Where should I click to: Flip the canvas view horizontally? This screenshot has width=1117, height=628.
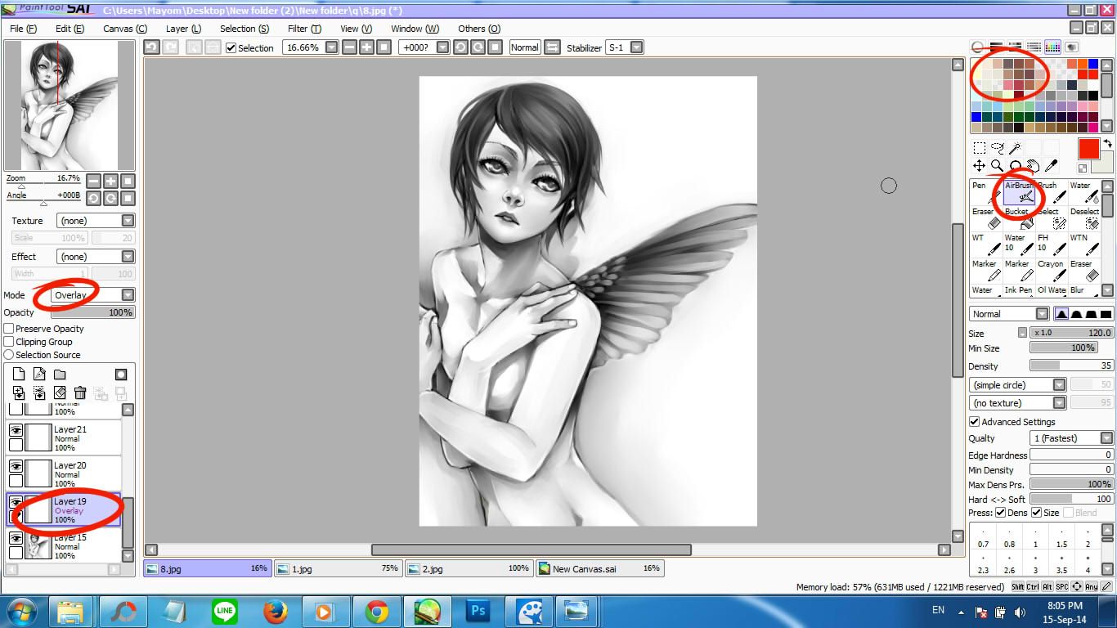tap(552, 47)
